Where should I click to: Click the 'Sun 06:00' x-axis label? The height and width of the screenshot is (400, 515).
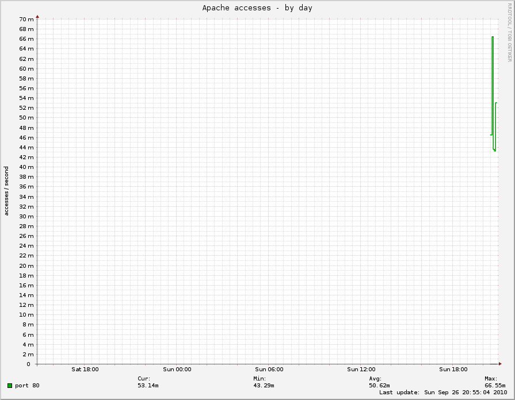(x=269, y=369)
